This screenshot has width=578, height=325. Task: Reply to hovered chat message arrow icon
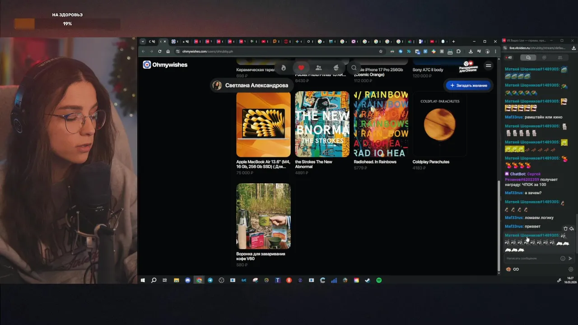(x=571, y=229)
